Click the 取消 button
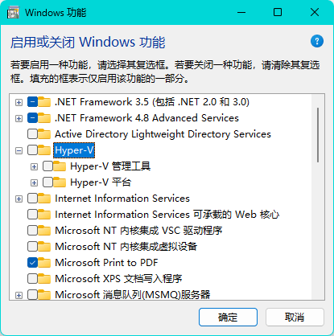The image size is (334, 336). pos(295,318)
